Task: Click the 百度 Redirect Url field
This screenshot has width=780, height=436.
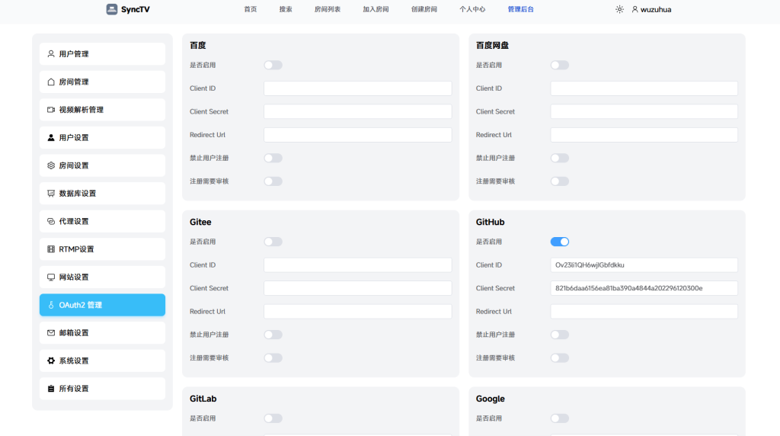Action: [358, 135]
